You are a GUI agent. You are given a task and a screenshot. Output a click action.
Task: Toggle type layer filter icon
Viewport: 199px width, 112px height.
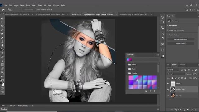(189, 70)
